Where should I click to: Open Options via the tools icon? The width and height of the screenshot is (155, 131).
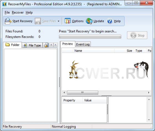point(68,21)
